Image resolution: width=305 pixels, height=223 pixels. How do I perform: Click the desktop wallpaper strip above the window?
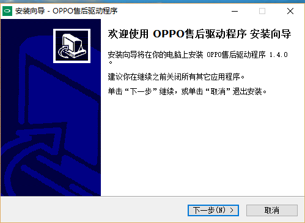pyautogui.click(x=152, y=1)
